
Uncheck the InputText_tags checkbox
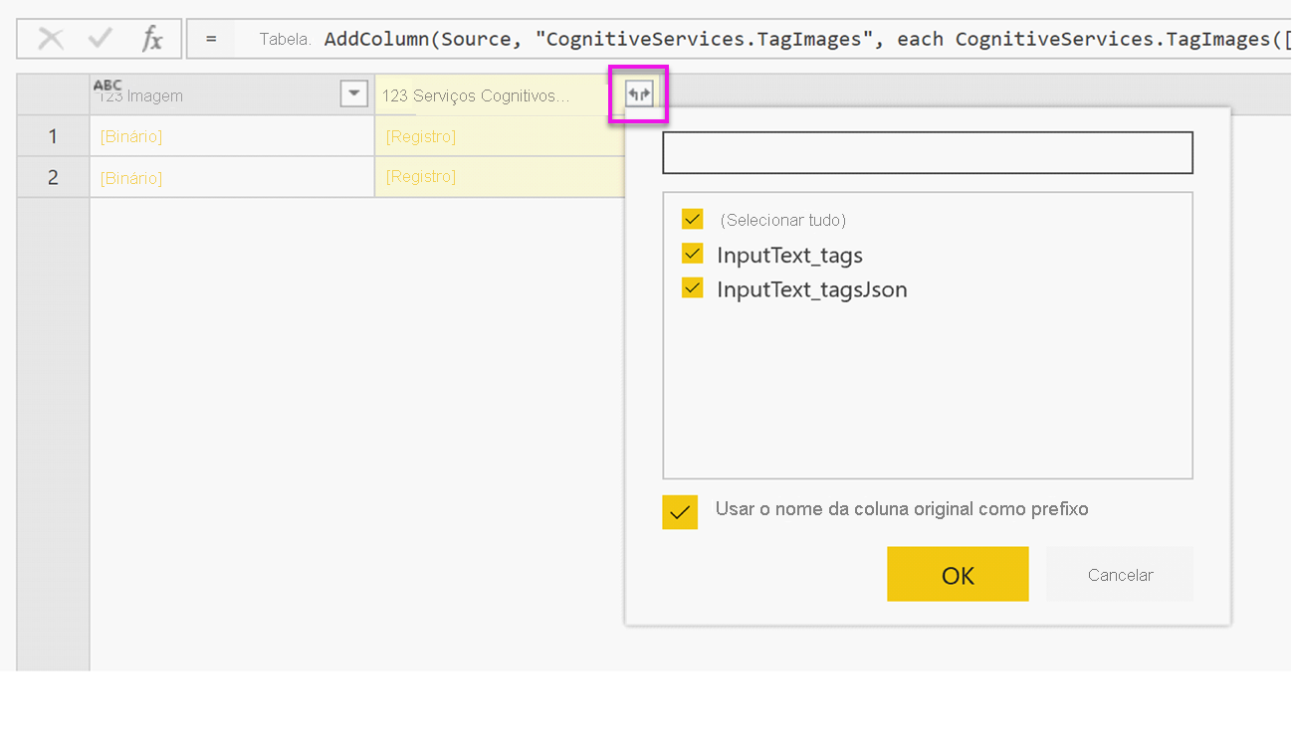(x=693, y=254)
